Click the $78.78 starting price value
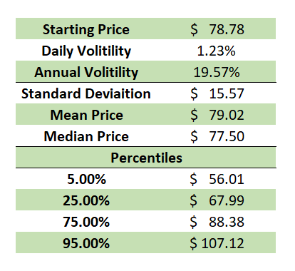Screen dimensions: 295x271 (217, 29)
